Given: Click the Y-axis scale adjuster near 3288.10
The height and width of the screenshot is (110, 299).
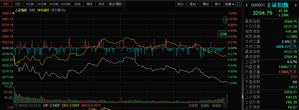Looking at the screenshot, I should point(14,13).
